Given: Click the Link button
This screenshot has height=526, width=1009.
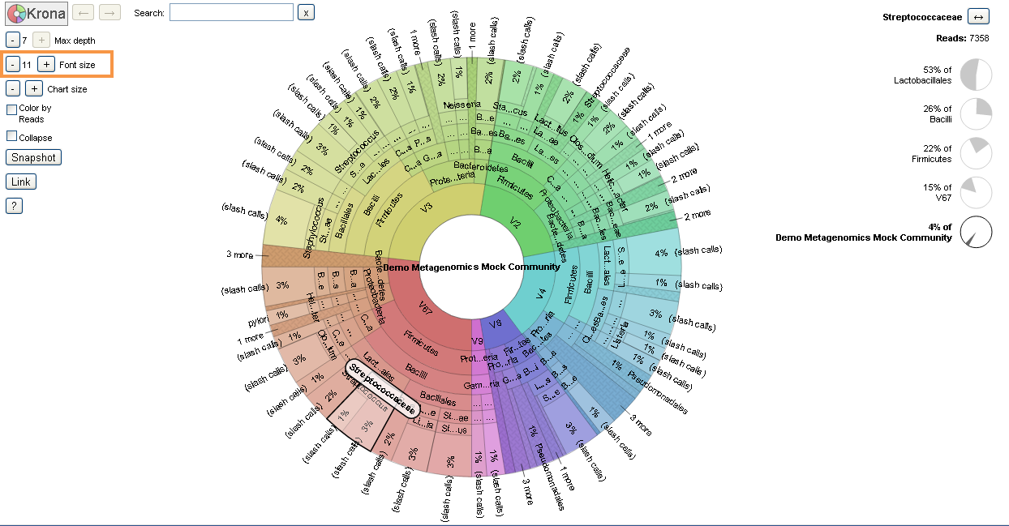Looking at the screenshot, I should (x=21, y=182).
